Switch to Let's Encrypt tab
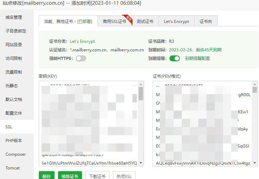 pos(176,21)
